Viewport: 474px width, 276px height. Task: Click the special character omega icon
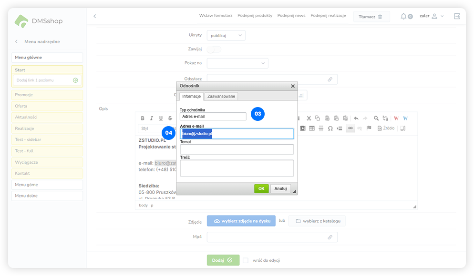click(x=330, y=128)
